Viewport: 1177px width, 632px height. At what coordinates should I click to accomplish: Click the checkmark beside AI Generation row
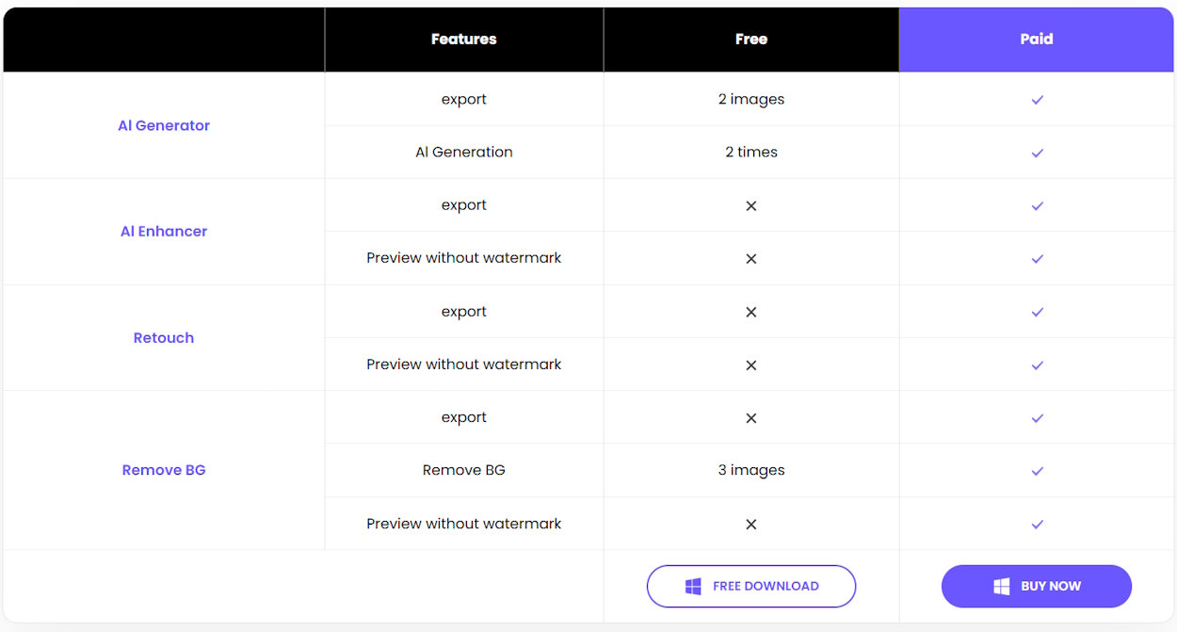pos(1037,152)
